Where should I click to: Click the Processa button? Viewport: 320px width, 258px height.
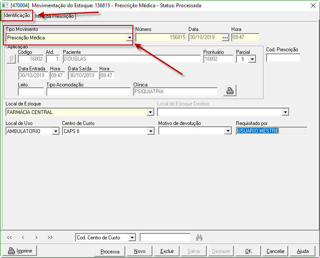coord(110,252)
